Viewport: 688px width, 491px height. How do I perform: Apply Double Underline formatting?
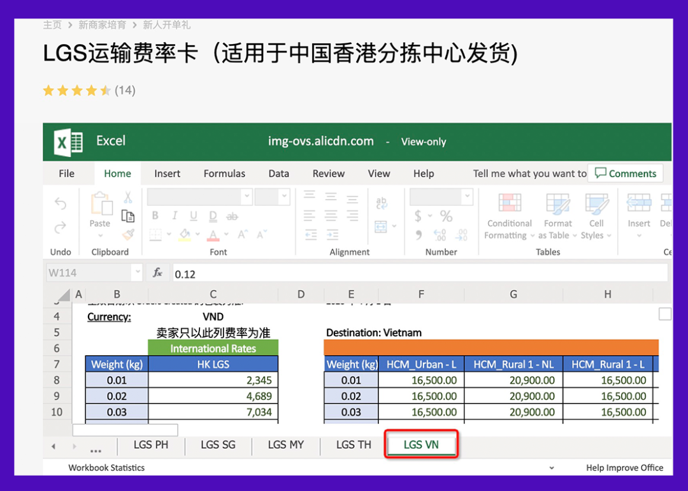tap(213, 216)
